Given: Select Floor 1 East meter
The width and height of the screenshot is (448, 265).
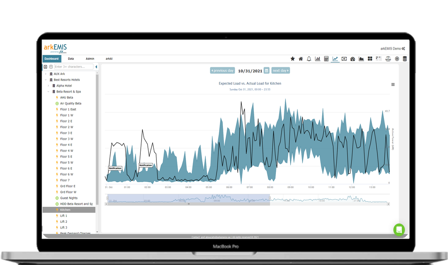Looking at the screenshot, I should coord(68,109).
